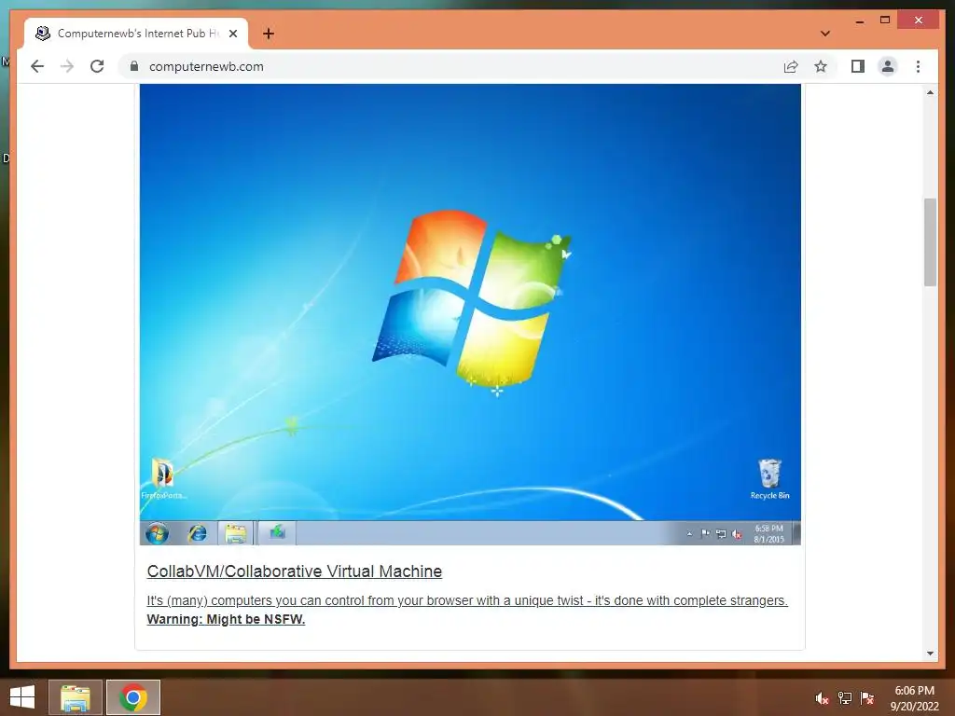Bookmark this tab with the star
This screenshot has height=716, width=955.
click(x=821, y=66)
